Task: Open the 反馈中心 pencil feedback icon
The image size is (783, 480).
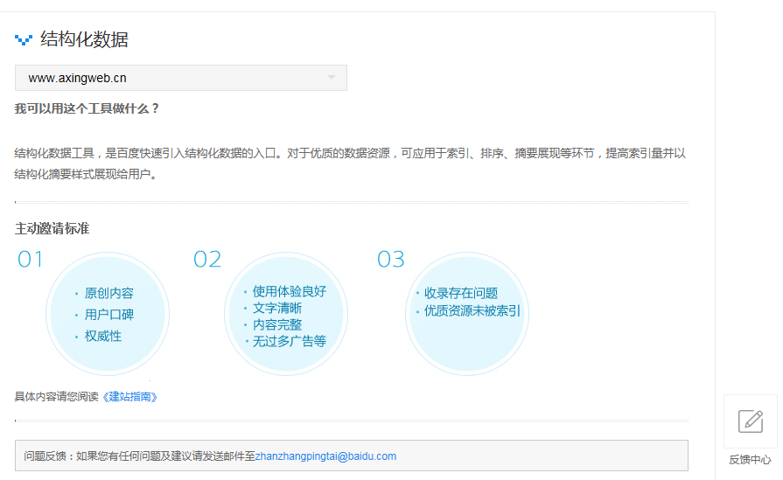Action: [x=751, y=421]
